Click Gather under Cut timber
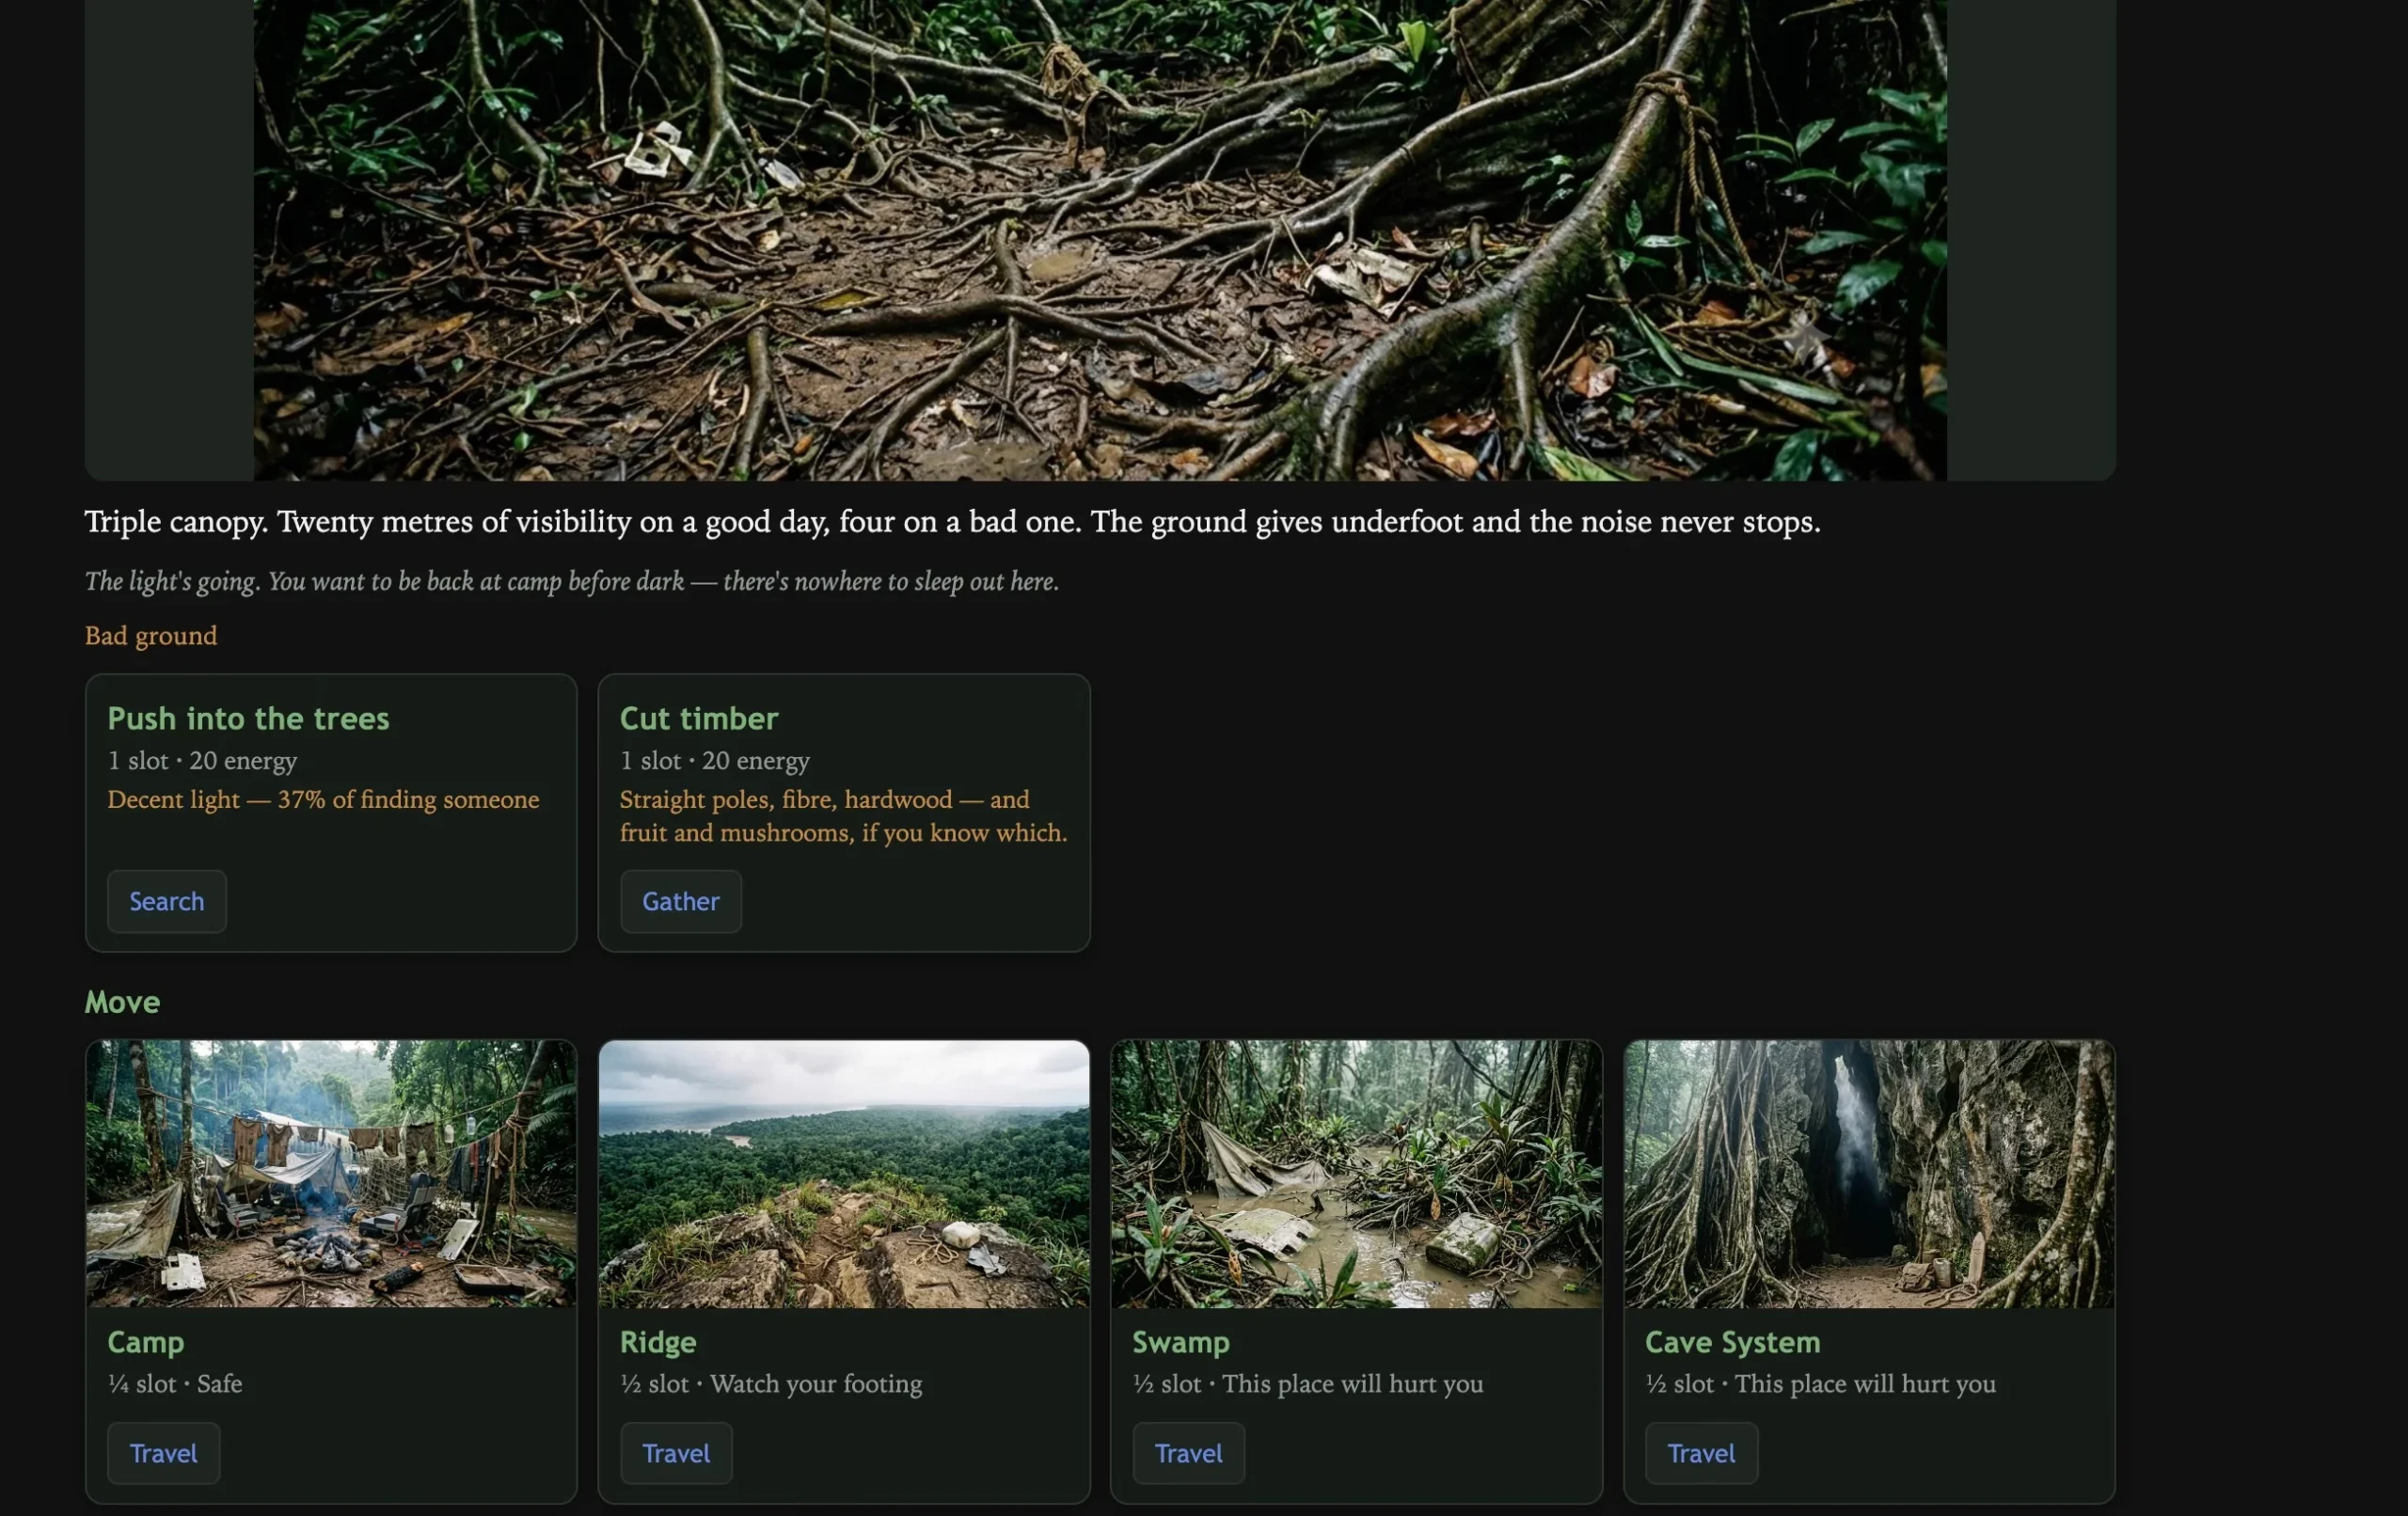Screen dimensions: 2408x1516 point(680,901)
